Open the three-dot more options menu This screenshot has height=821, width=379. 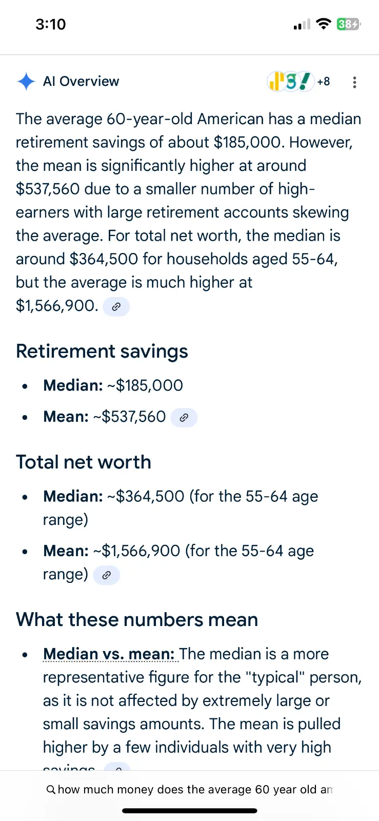(354, 82)
